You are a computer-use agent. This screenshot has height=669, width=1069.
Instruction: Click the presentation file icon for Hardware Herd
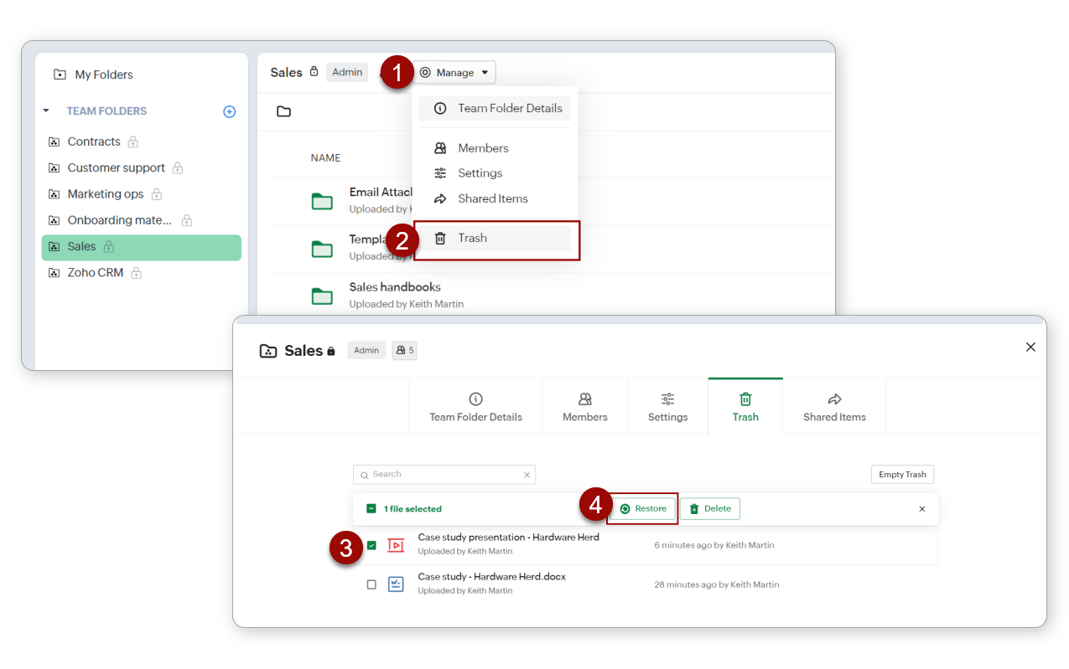pyautogui.click(x=396, y=545)
